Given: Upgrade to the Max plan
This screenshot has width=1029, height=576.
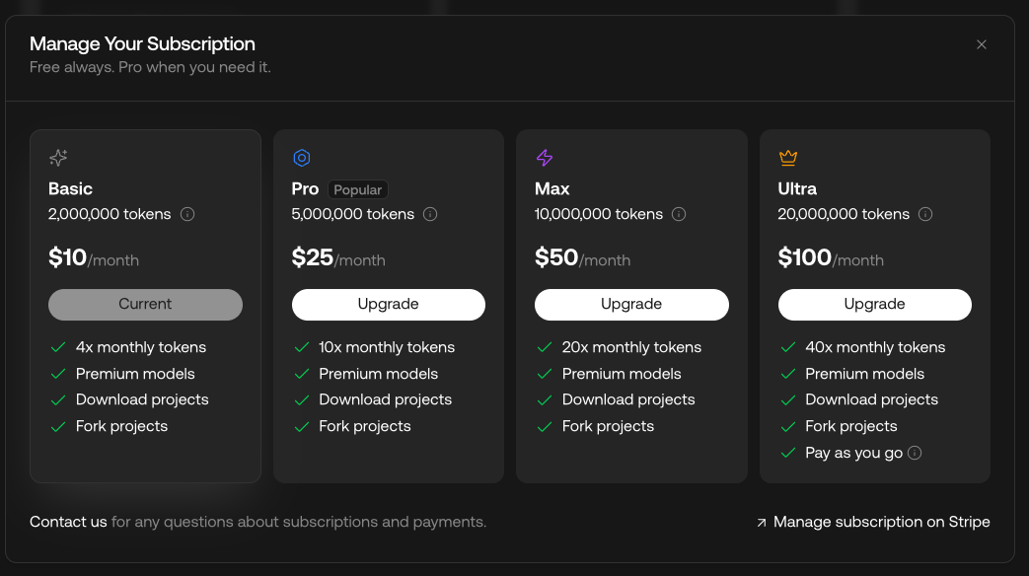Looking at the screenshot, I should [x=631, y=304].
